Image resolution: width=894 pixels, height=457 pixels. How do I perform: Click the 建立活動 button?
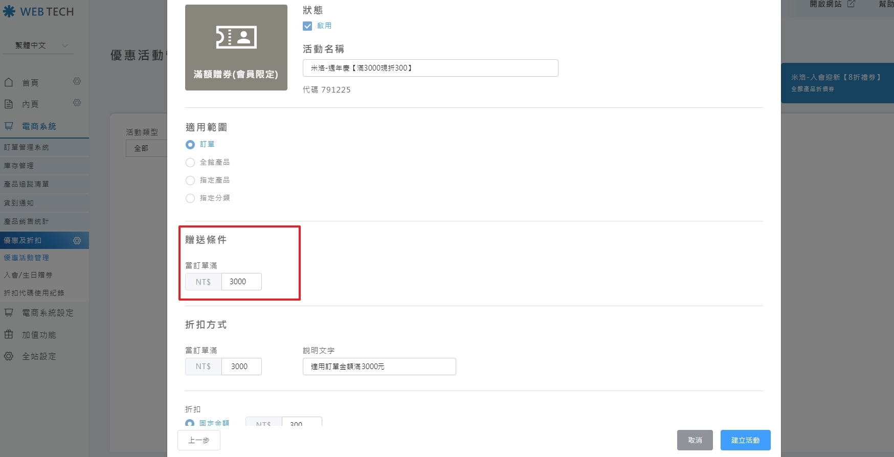(x=745, y=440)
